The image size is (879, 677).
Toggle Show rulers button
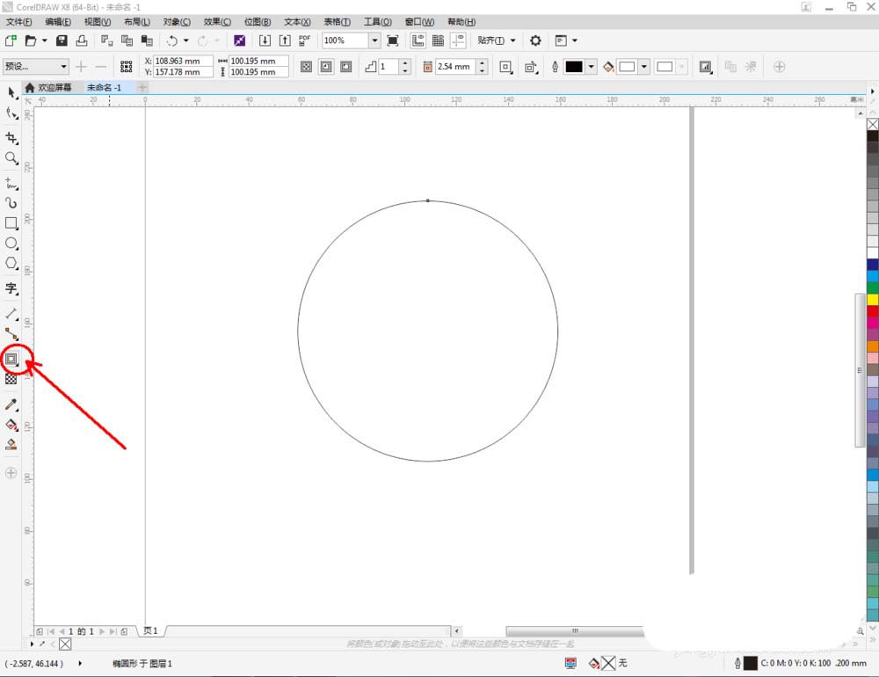418,40
